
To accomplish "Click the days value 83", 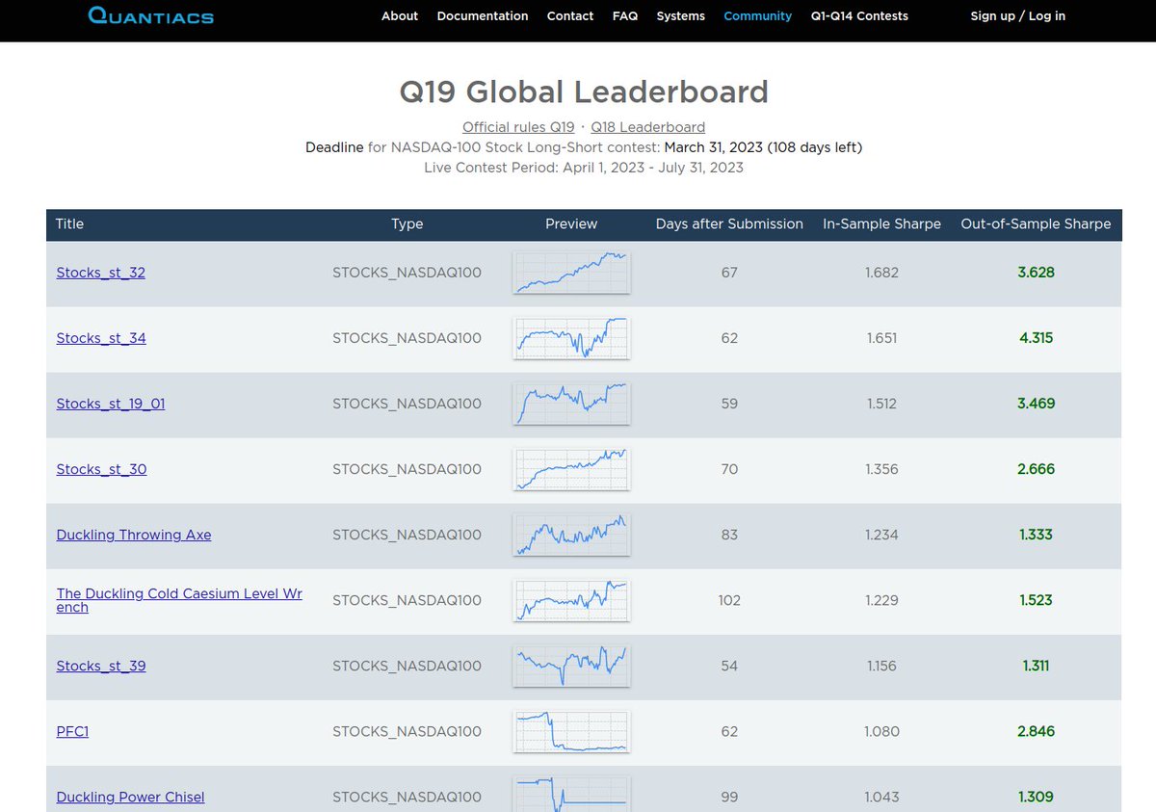I will tap(729, 535).
